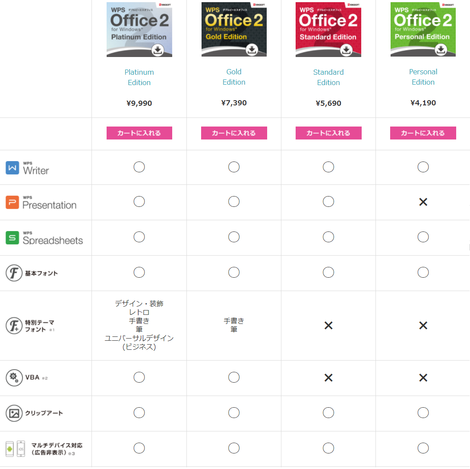Image resolution: width=470 pixels, height=469 pixels.
Task: Click Platinum's ユニバーサルデザイン font text
Action: [139, 338]
